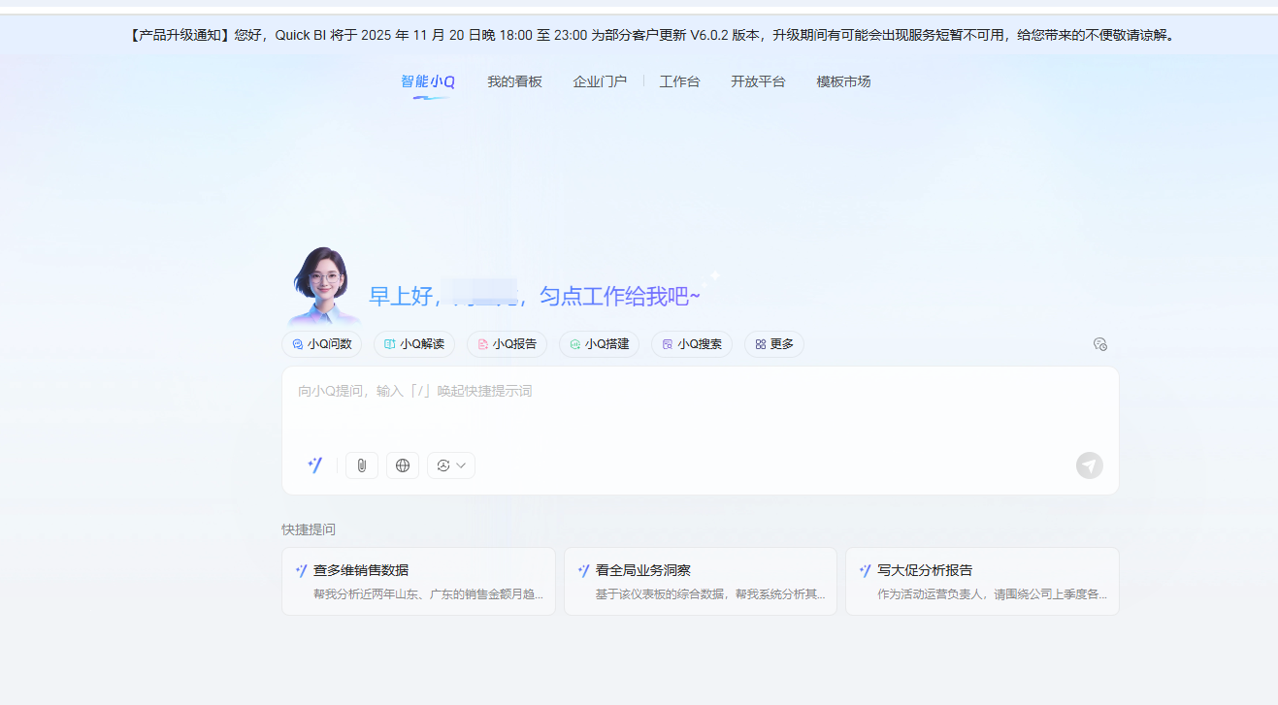Screen dimensions: 1278x705
Task: Go to the 工作台 tab
Action: 679,81
